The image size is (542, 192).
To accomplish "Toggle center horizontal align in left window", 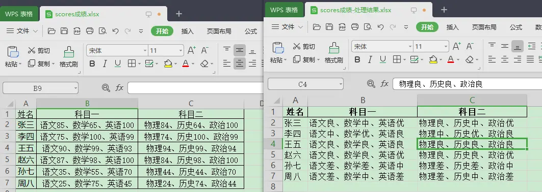I will click(x=240, y=63).
